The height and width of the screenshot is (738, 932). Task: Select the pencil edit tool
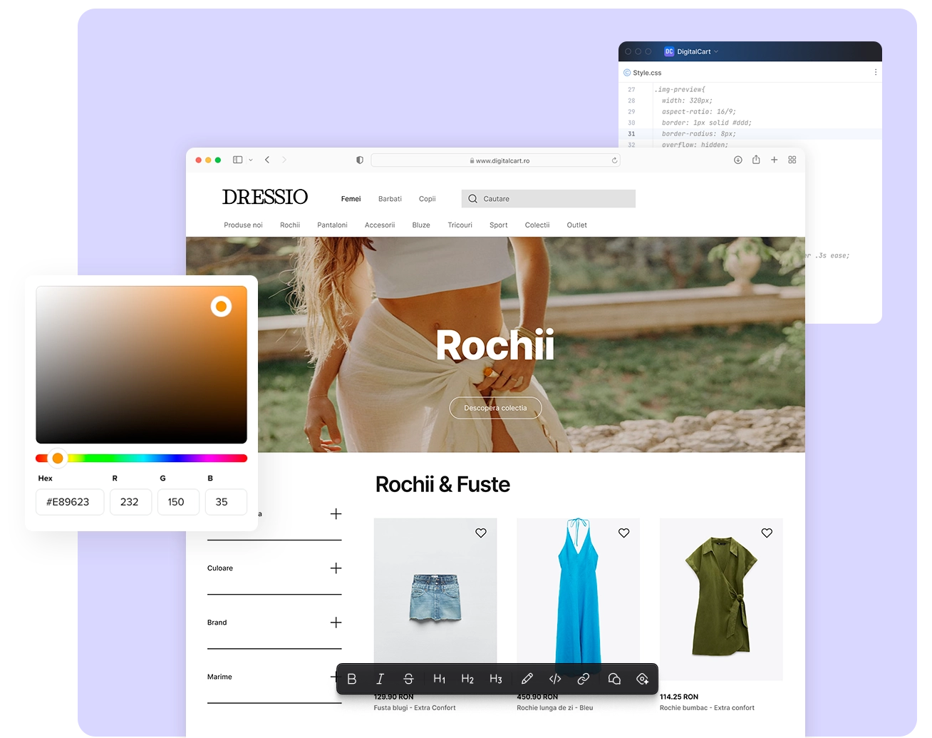coord(527,679)
